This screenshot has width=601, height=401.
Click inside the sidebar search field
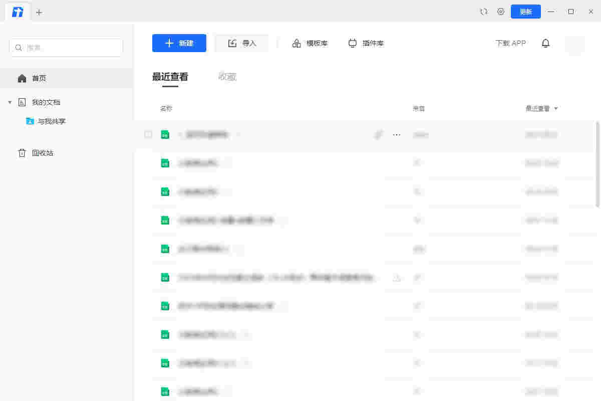click(65, 47)
